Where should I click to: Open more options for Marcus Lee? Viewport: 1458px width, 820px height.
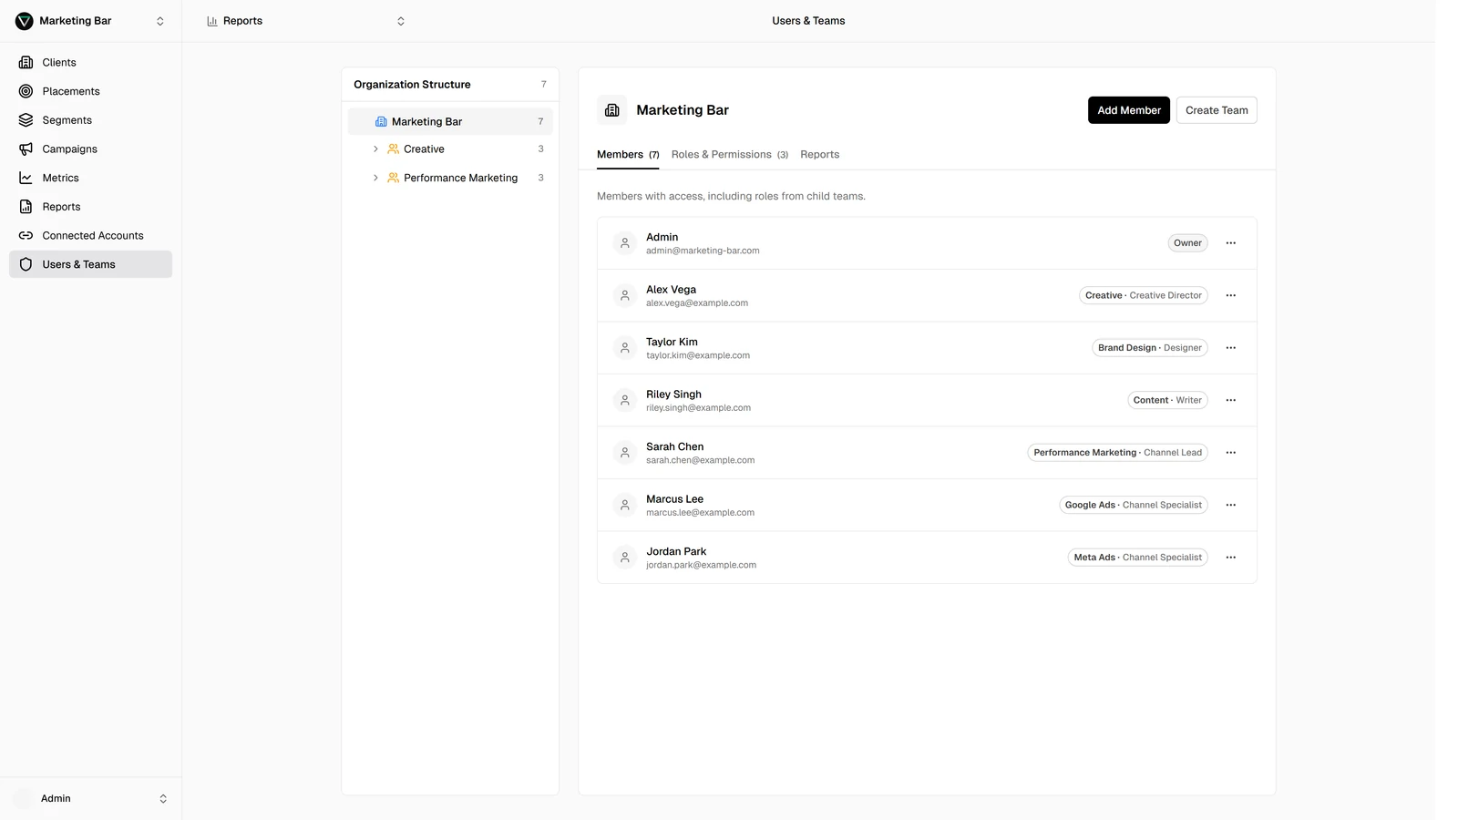click(1231, 505)
